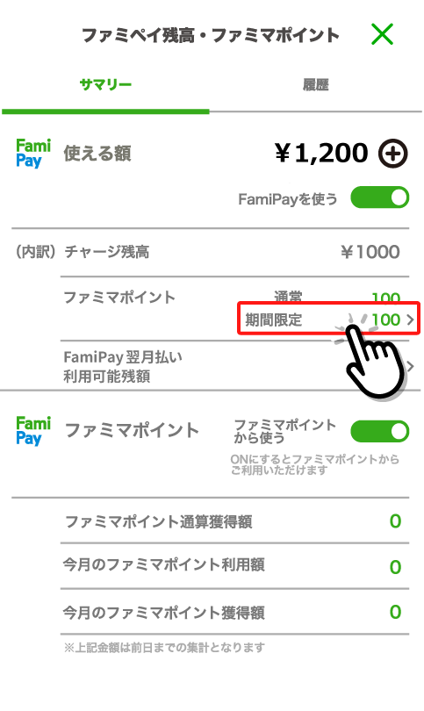424x711 pixels.
Task: Click the FamiPay logo beside ファミマポイント heading
Action: click(x=33, y=431)
